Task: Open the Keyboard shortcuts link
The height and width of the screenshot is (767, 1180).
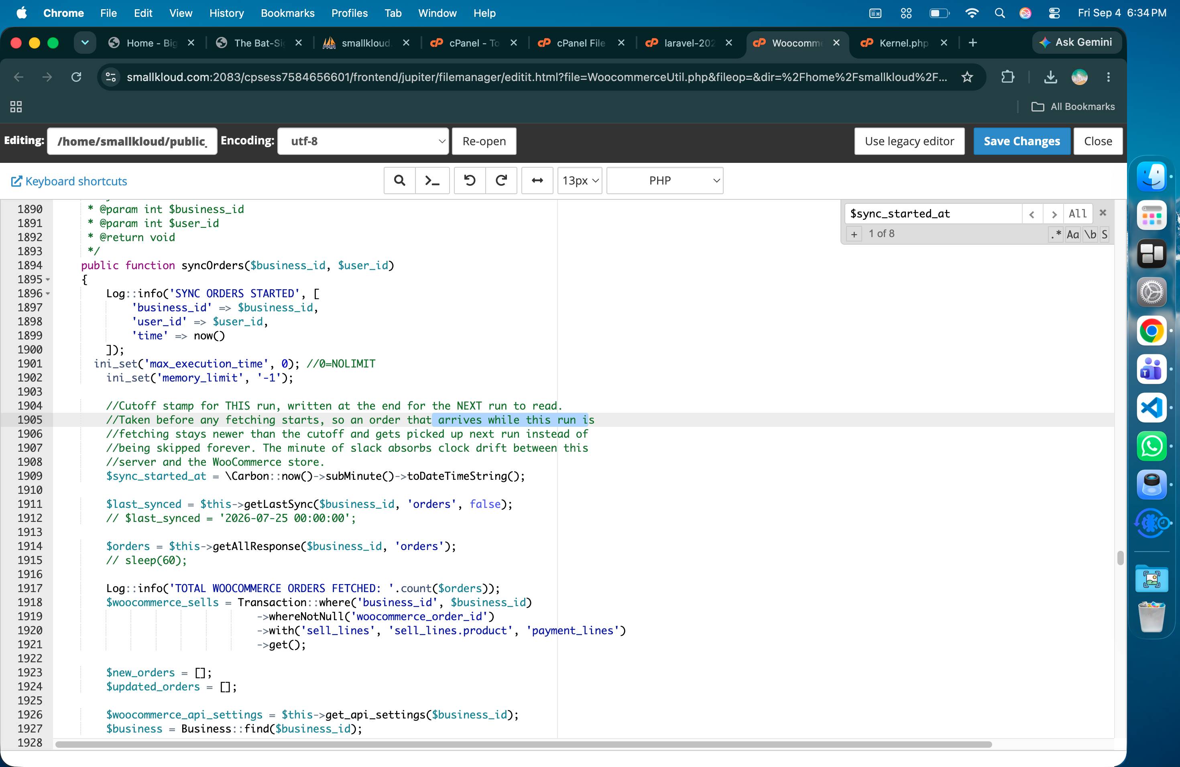Action: pyautogui.click(x=69, y=181)
